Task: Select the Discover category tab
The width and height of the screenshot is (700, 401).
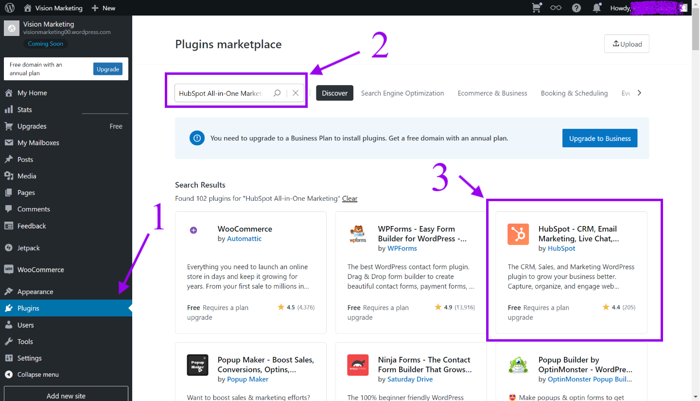Action: (334, 93)
